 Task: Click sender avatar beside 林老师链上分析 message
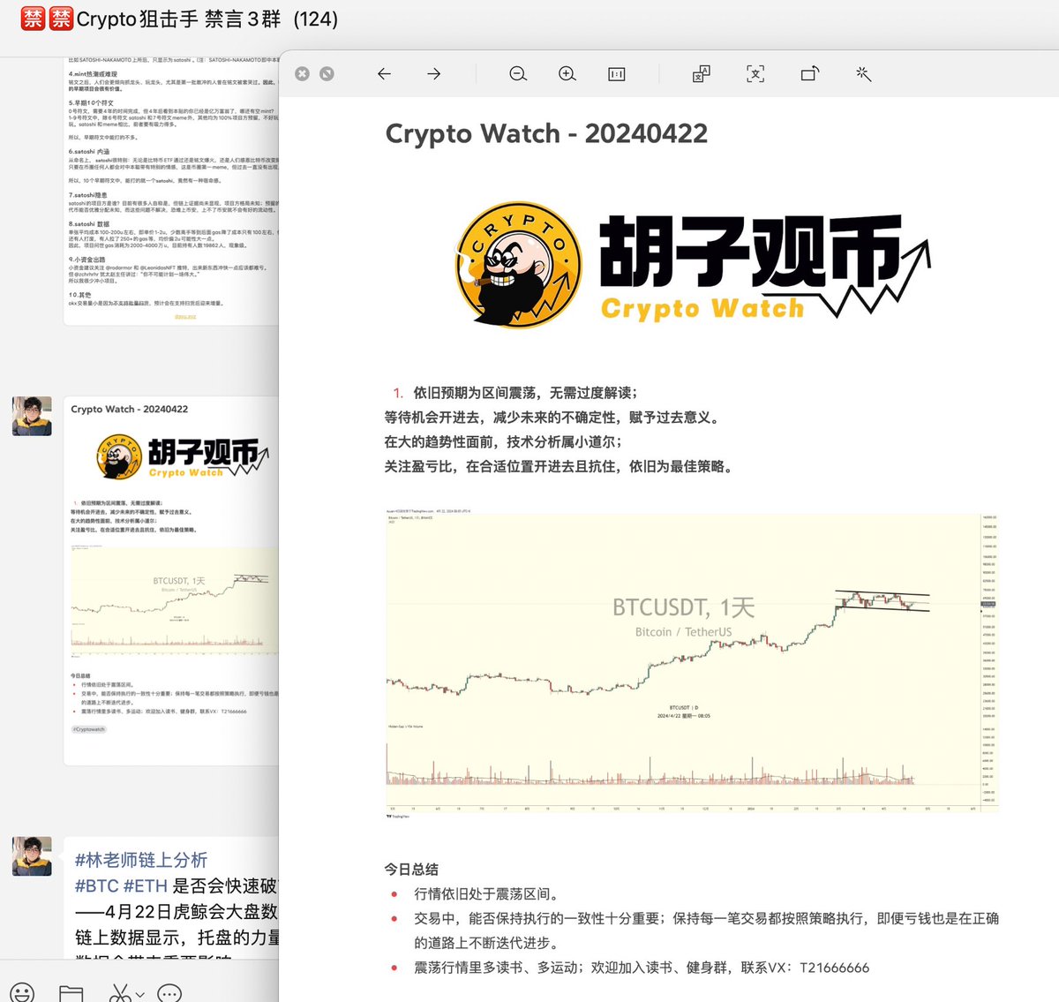point(32,856)
